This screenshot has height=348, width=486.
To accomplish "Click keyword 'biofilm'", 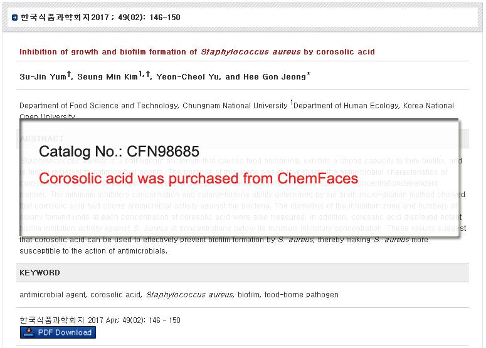I will point(248,295).
